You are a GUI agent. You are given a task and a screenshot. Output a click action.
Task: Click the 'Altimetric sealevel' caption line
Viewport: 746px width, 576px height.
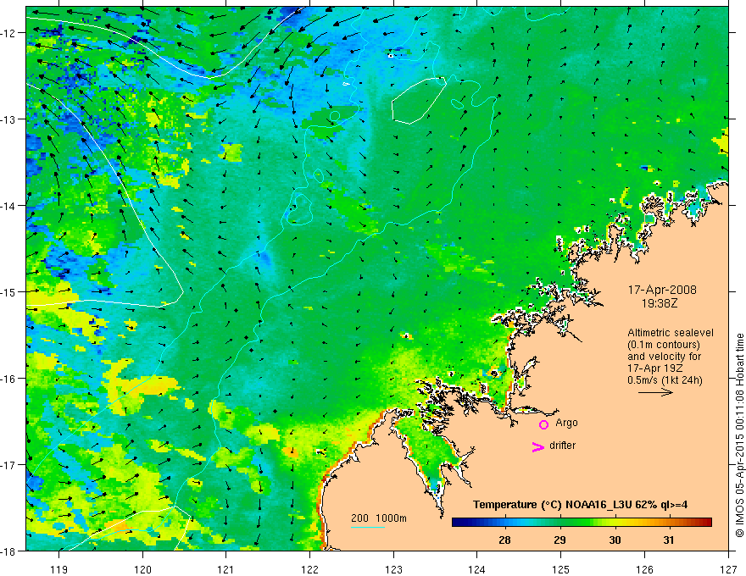(671, 333)
